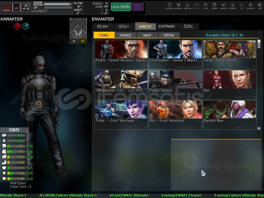This screenshot has height=198, width=264.
Task: Open the HABERCİ megaphone icon
Action: (224, 6)
